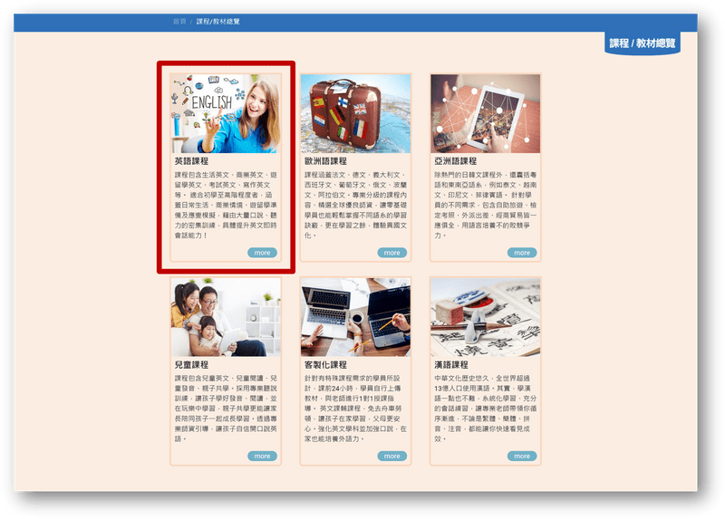The image size is (725, 519).
Task: Open the 客製化課程 heading link
Action: point(325,364)
